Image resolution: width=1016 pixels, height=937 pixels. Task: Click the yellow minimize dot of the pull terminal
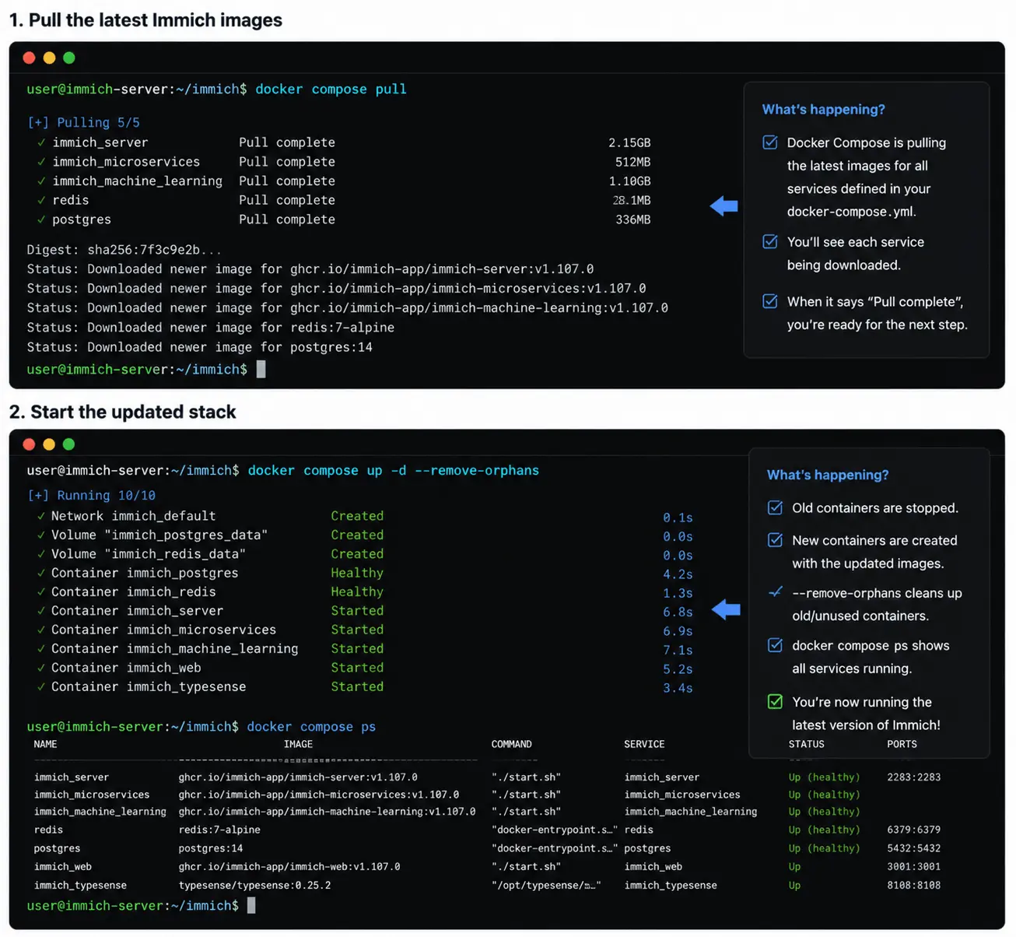coord(49,58)
